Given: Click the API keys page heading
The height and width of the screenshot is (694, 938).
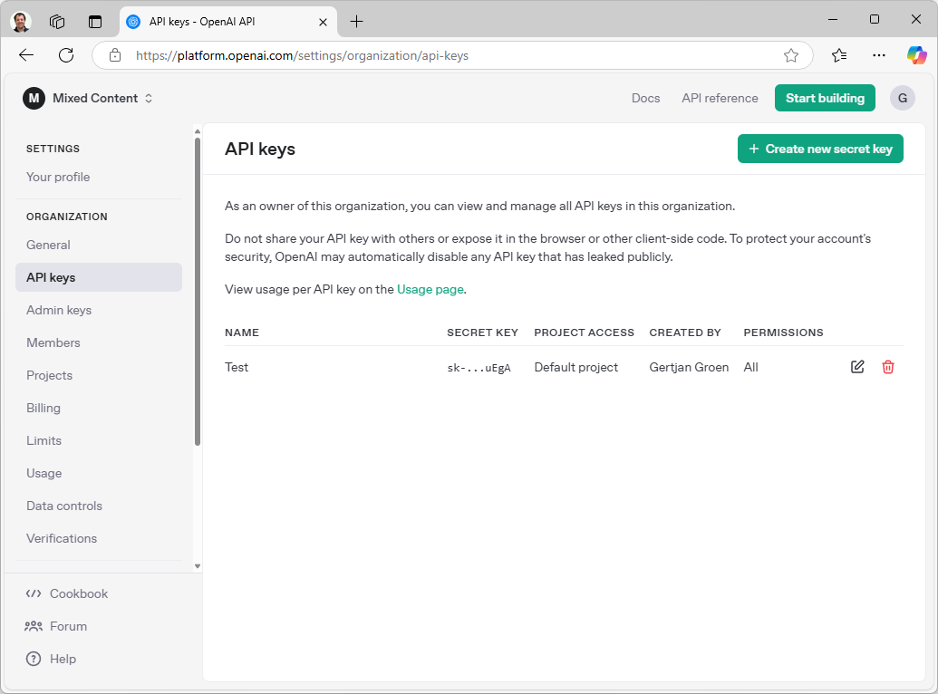Looking at the screenshot, I should pyautogui.click(x=259, y=149).
